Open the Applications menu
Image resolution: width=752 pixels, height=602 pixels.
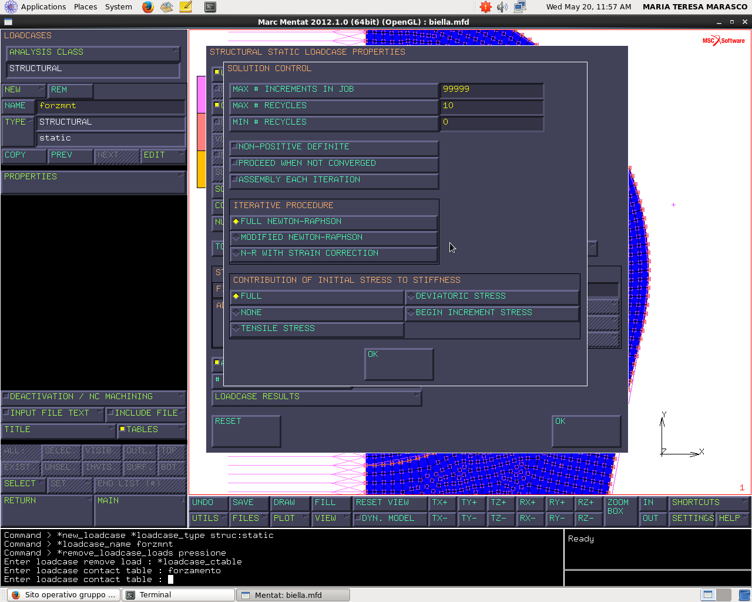click(x=43, y=7)
